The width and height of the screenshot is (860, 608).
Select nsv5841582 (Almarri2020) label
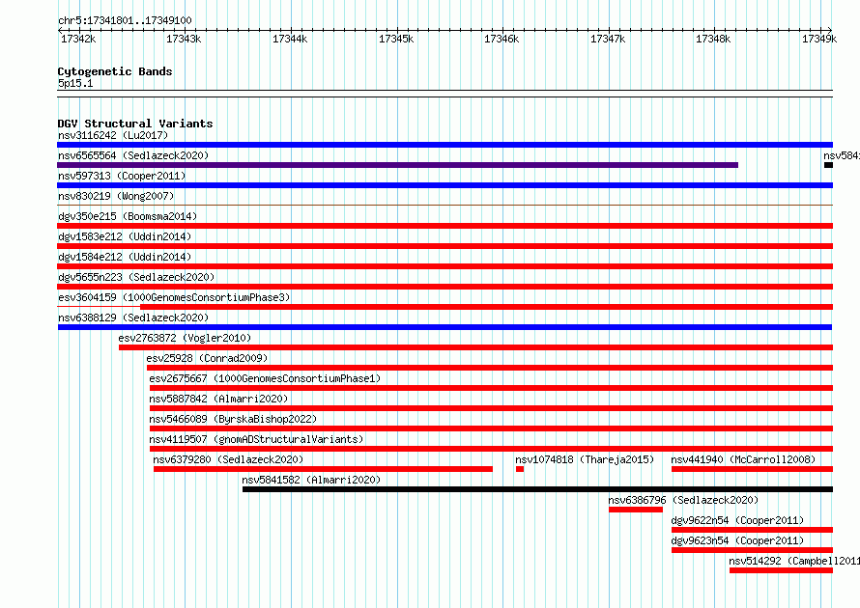click(311, 480)
